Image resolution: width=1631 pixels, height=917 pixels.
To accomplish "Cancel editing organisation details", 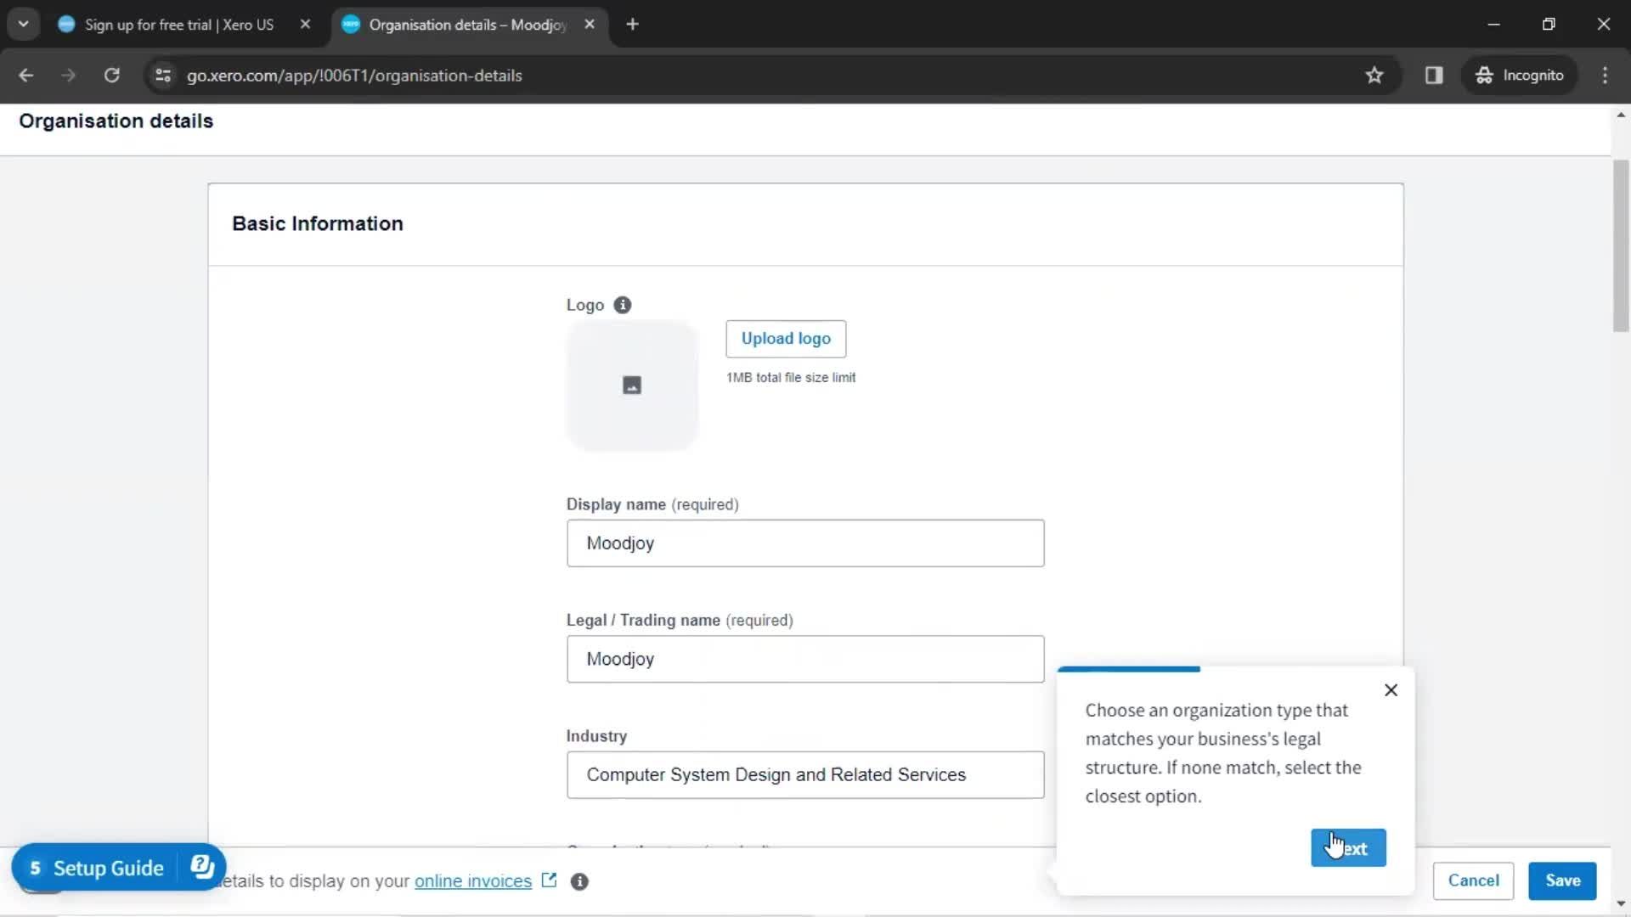I will pos(1473,880).
